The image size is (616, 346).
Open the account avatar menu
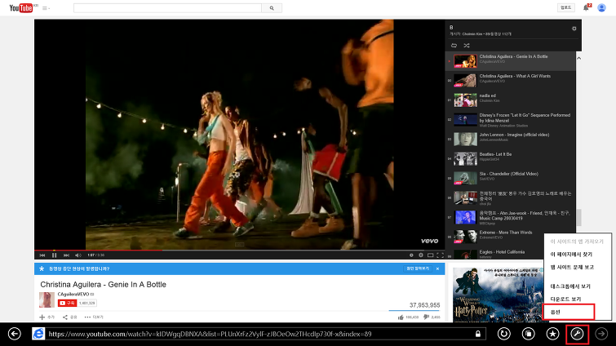coord(601,7)
